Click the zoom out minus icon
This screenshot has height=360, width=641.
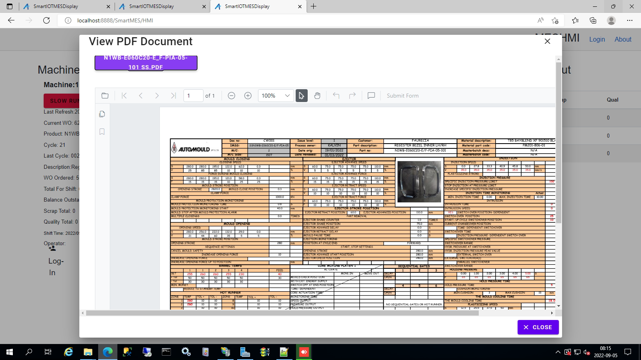(231, 96)
